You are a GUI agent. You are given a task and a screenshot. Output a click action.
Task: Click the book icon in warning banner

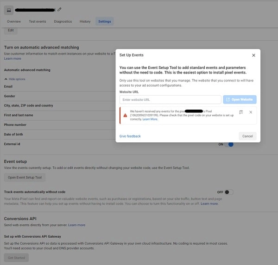(x=241, y=112)
